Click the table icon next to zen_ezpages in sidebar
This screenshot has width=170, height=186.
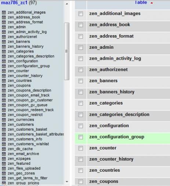point(4,159)
